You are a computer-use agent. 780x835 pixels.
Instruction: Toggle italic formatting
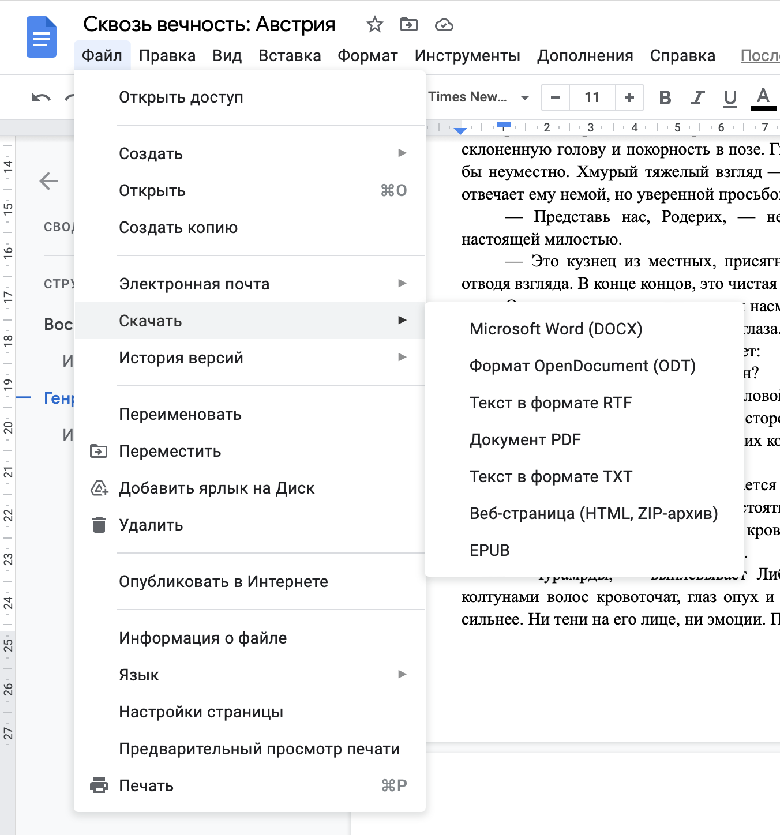coord(697,97)
